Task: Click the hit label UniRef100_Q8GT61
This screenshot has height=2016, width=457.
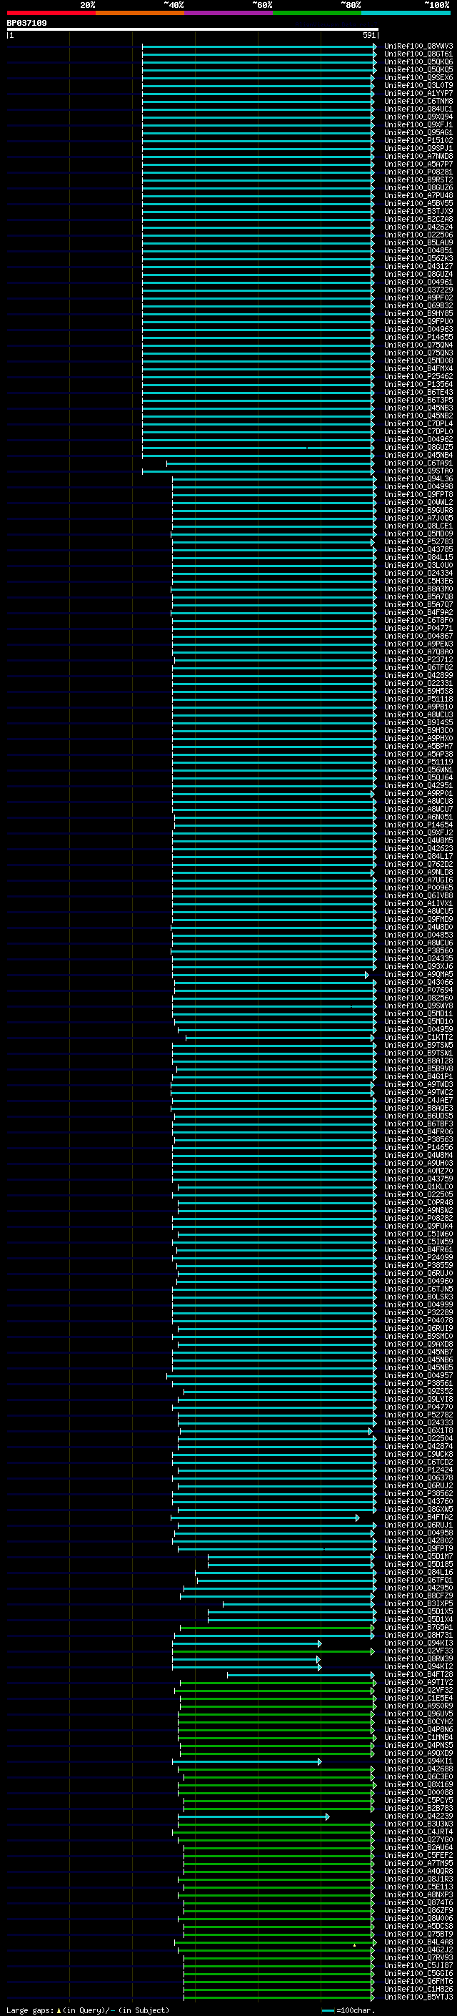Action: point(418,54)
